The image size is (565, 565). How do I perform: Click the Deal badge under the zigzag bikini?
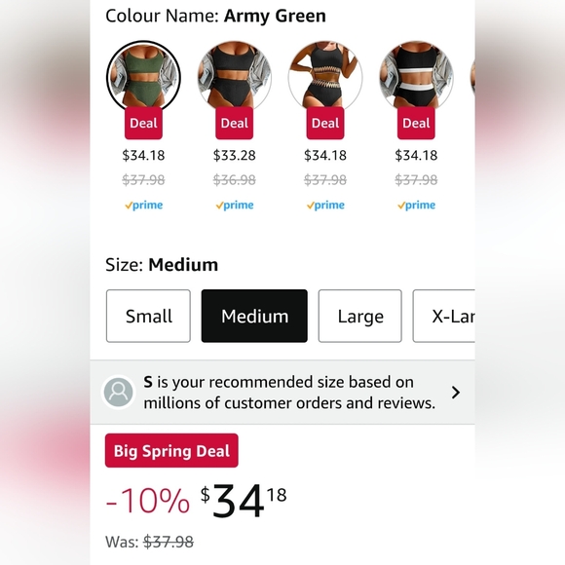tap(325, 124)
